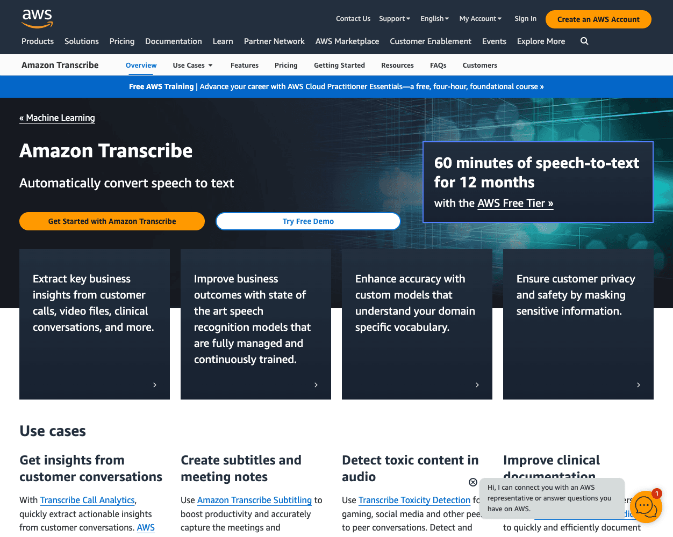
Task: Open the 'Enhance accuracy with custom models' card
Action: (x=417, y=324)
